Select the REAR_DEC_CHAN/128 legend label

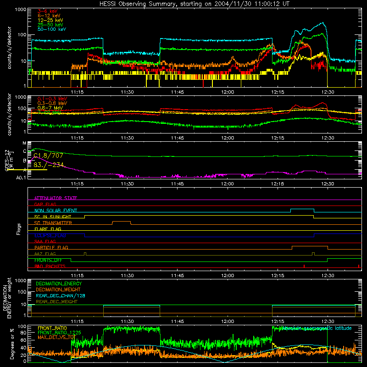[x=61, y=295]
